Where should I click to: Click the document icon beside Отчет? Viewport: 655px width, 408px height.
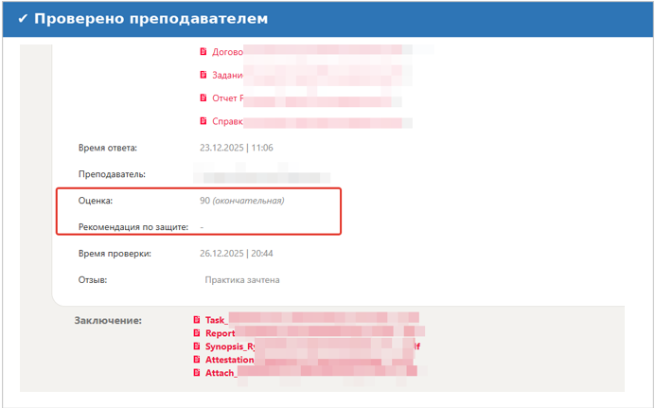click(x=203, y=98)
